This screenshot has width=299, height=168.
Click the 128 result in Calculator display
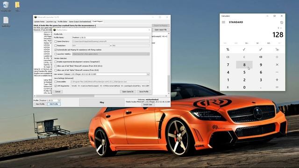point(278,35)
